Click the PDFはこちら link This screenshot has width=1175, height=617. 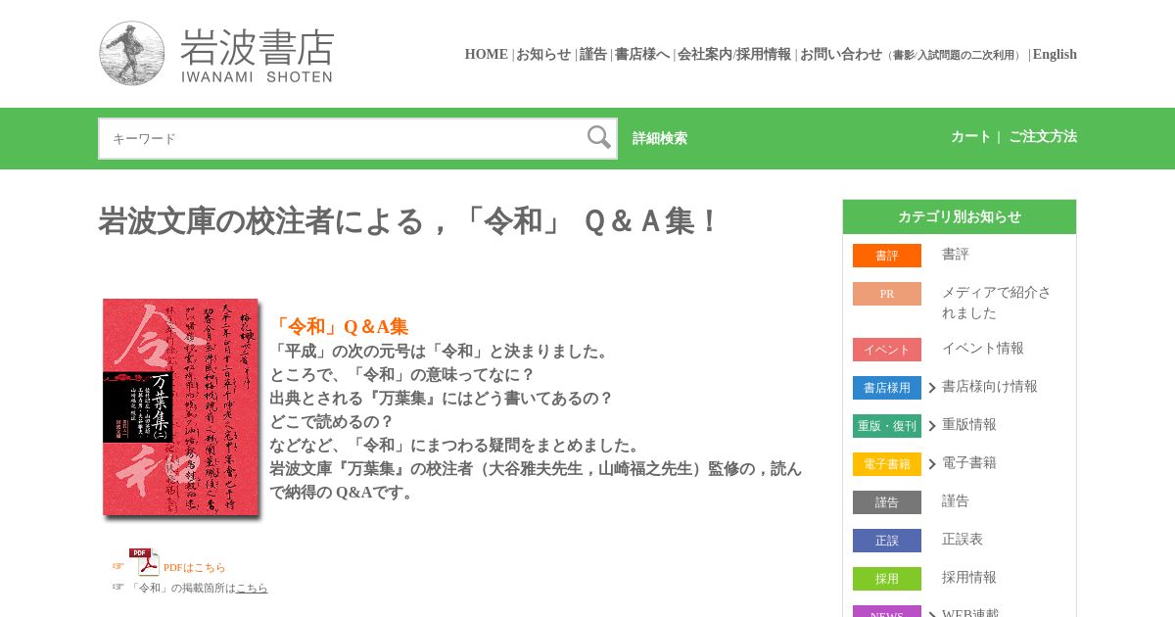pyautogui.click(x=194, y=567)
